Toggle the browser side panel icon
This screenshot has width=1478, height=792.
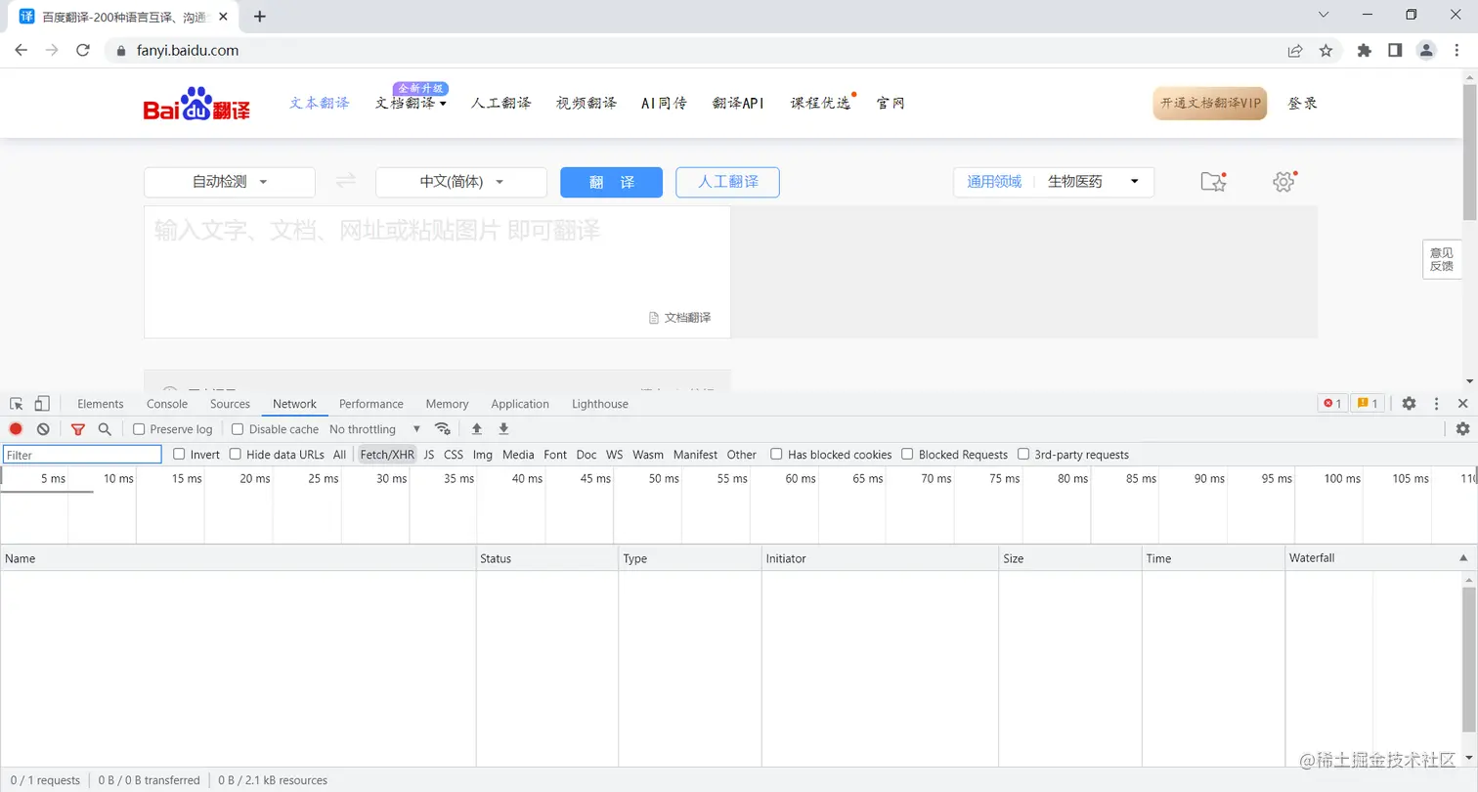(1395, 51)
